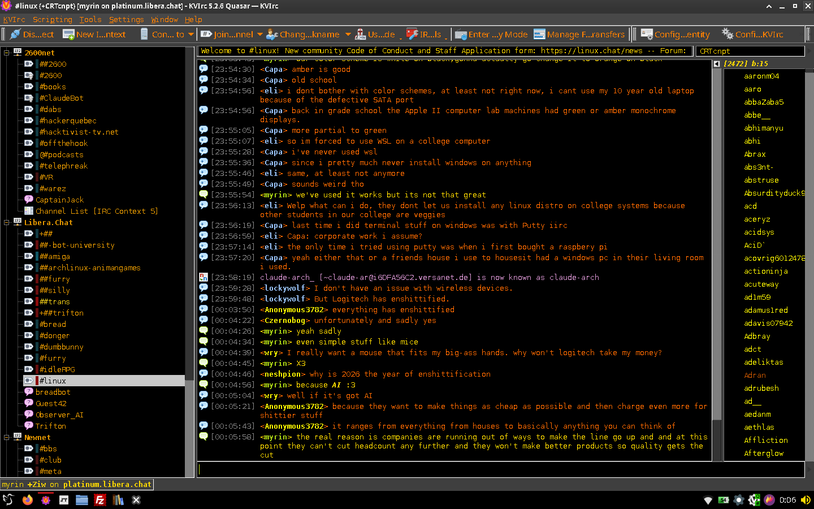
Task: Select the Observer_AI query
Action: coord(59,415)
